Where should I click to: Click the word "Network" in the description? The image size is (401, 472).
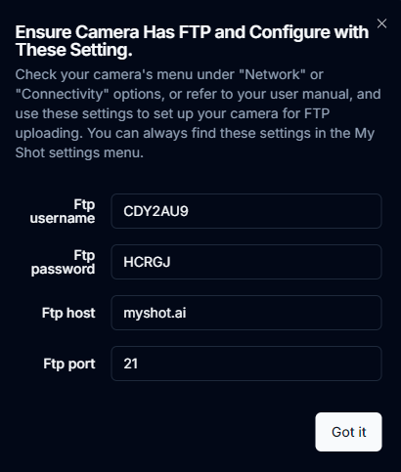[272, 74]
